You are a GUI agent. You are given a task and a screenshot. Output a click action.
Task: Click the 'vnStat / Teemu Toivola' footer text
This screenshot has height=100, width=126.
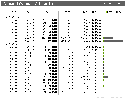(111, 98)
